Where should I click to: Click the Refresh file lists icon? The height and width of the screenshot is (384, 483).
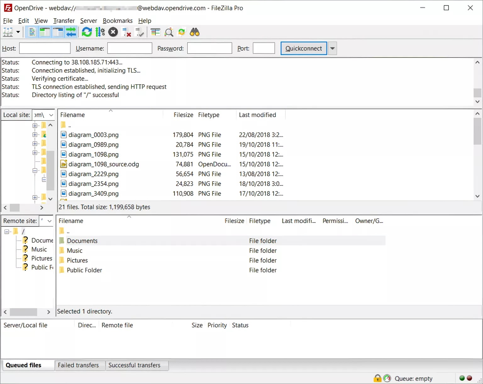(87, 32)
